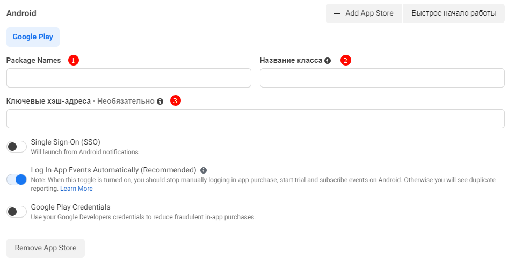This screenshot has width=508, height=260.
Task: Click the Add App Store button
Action: (364, 13)
